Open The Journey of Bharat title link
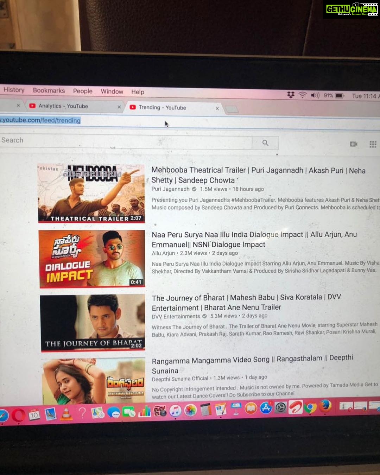This screenshot has width=380, height=475. click(x=247, y=303)
